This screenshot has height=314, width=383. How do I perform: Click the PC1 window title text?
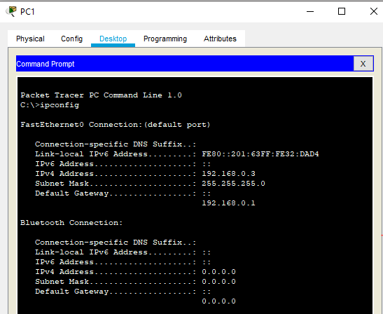point(27,11)
